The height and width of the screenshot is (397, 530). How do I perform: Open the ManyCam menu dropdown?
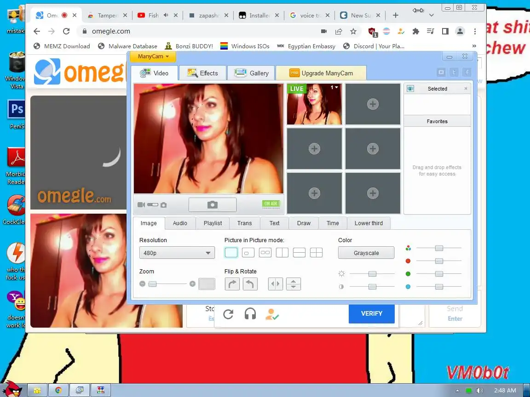click(152, 57)
